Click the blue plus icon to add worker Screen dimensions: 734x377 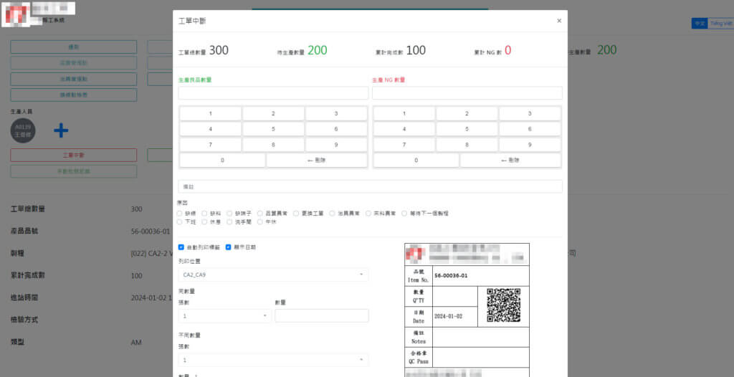[x=61, y=130]
